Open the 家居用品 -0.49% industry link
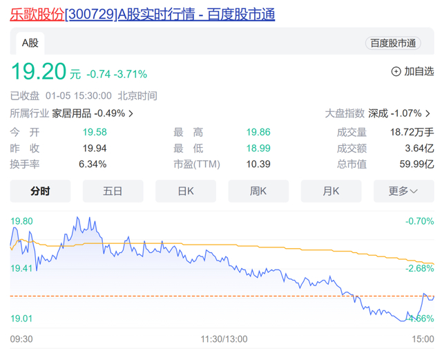The width and height of the screenshot is (442, 349). 88,113
